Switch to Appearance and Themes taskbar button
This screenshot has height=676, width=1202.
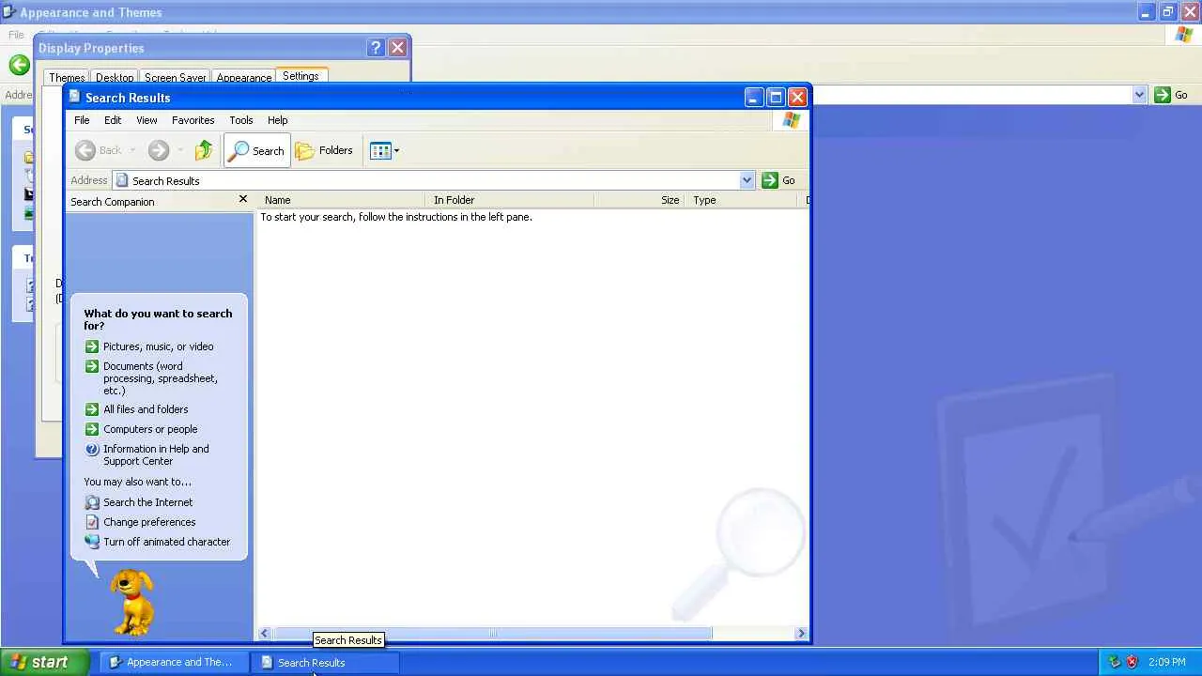pos(172,662)
